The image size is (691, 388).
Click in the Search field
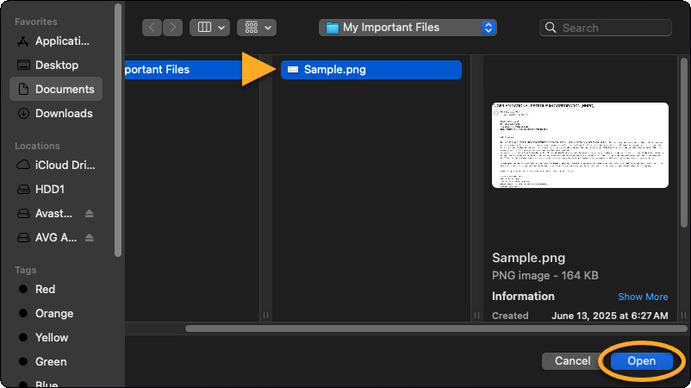612,28
